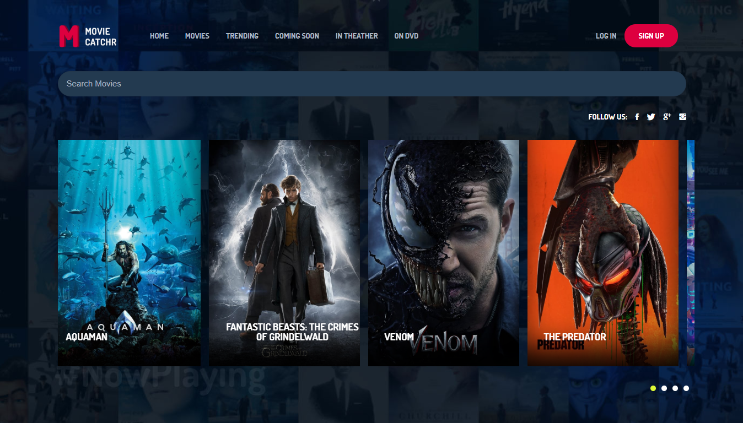Click the Movie Catchr logo
The image size is (743, 423).
pyautogui.click(x=88, y=36)
